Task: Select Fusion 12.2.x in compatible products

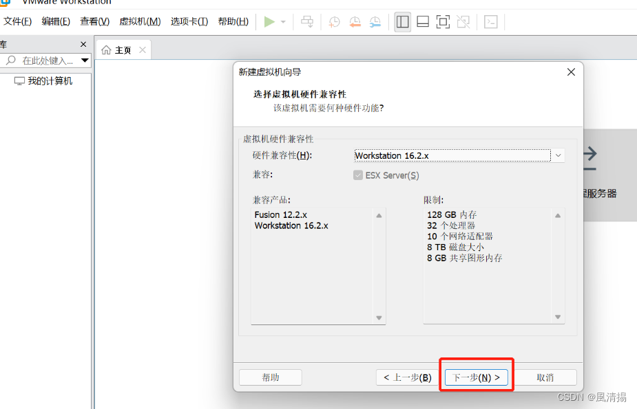Action: tap(281, 215)
